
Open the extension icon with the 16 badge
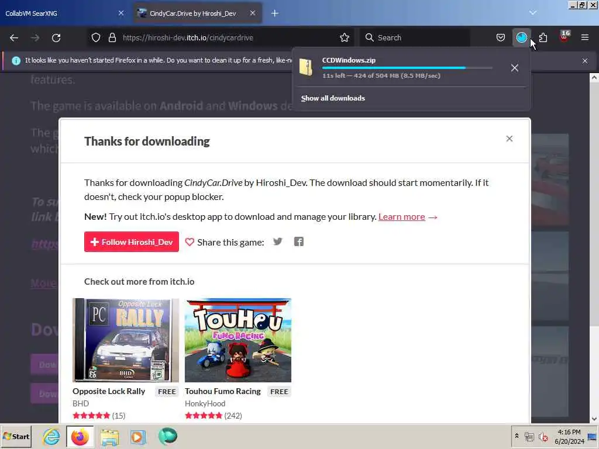click(x=564, y=37)
